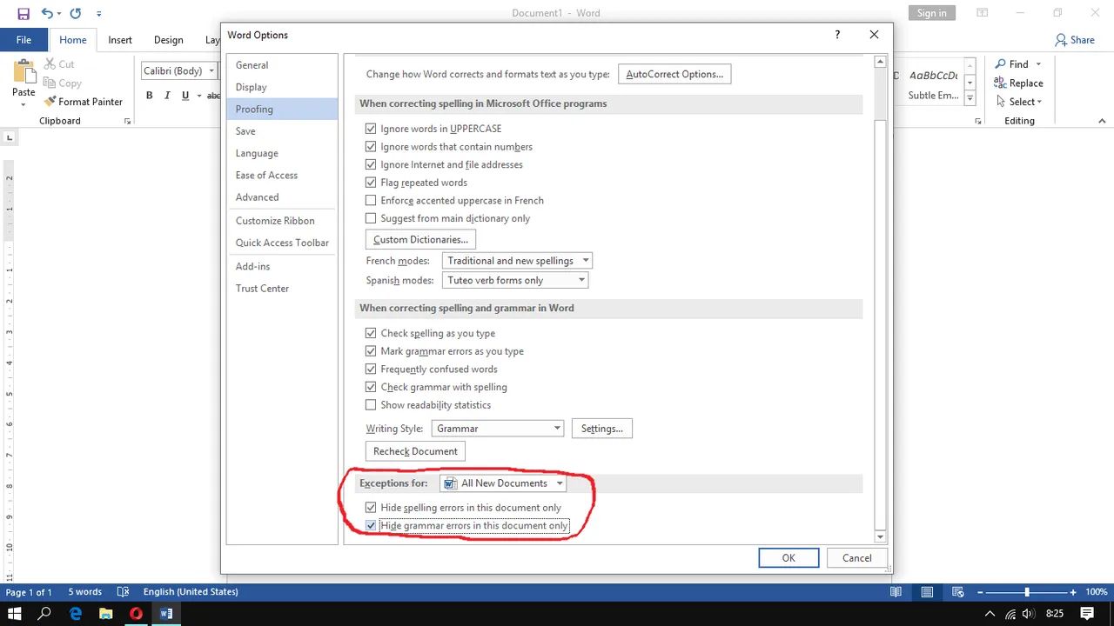Switch to Web Layout view

(957, 592)
